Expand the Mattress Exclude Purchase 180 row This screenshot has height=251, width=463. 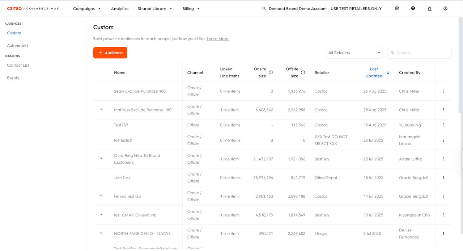pyautogui.click(x=101, y=109)
